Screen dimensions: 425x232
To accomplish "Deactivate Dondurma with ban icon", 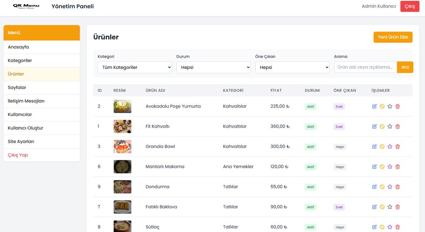I will (382, 187).
